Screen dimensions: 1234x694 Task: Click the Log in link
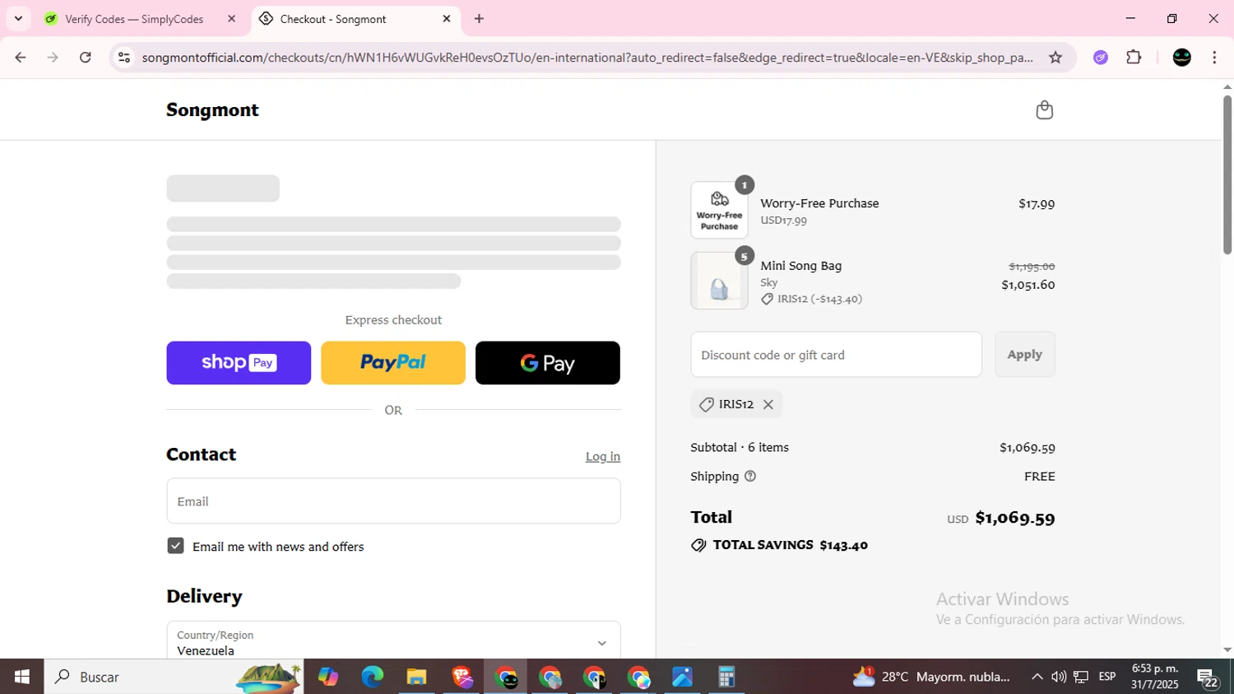click(x=603, y=456)
